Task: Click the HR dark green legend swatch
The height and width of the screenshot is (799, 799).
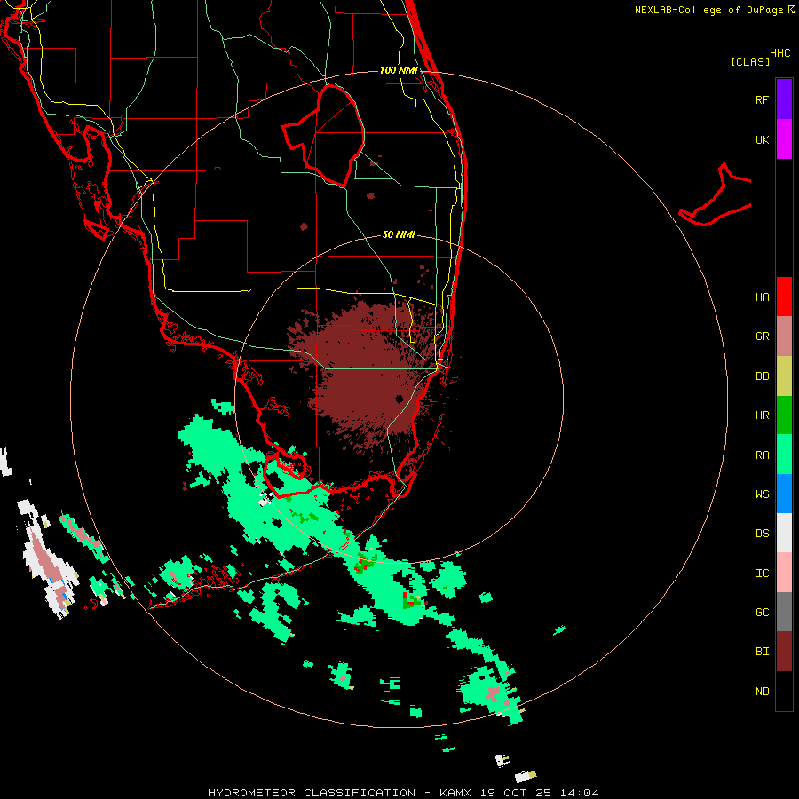Action: click(784, 415)
